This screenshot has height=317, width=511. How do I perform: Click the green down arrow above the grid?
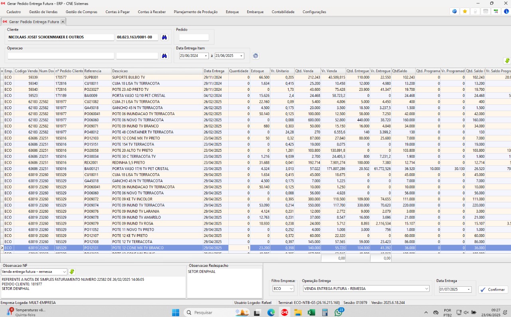pyautogui.click(x=507, y=61)
